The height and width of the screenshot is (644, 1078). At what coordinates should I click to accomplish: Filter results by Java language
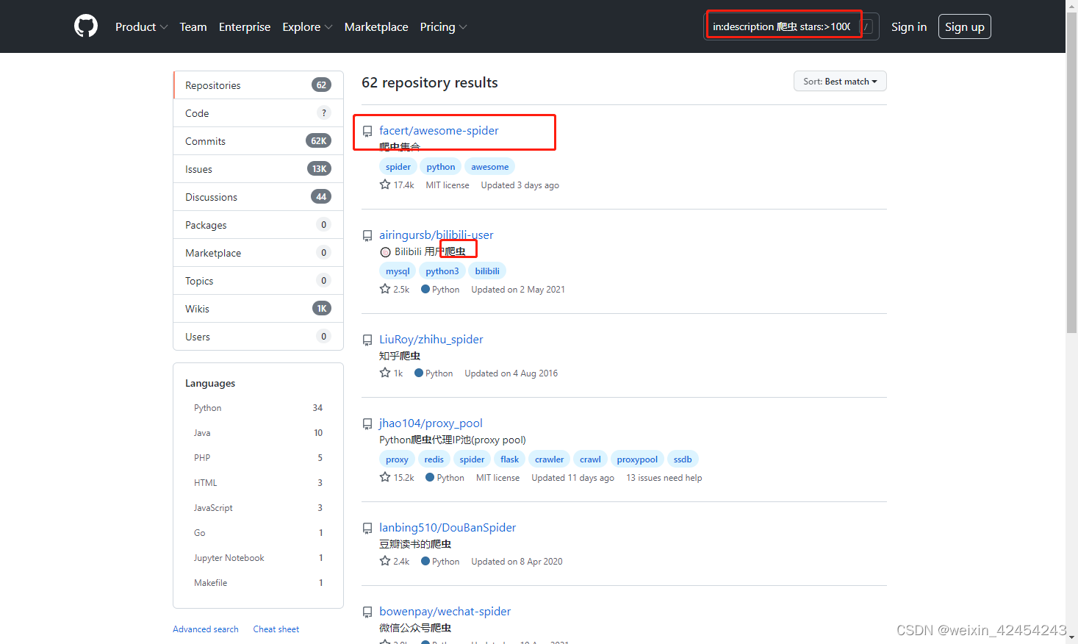tap(258, 433)
